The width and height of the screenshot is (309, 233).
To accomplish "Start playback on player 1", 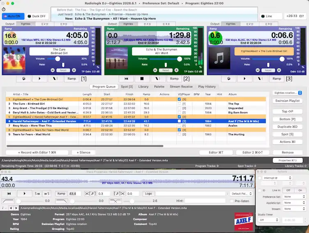I will pyautogui.click(x=39, y=79).
